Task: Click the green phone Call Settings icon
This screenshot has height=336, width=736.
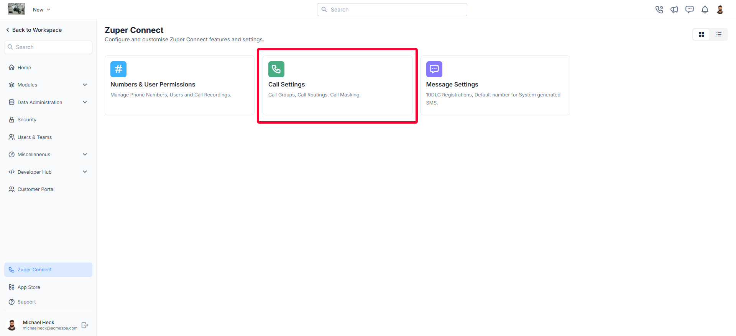Action: [x=276, y=69]
